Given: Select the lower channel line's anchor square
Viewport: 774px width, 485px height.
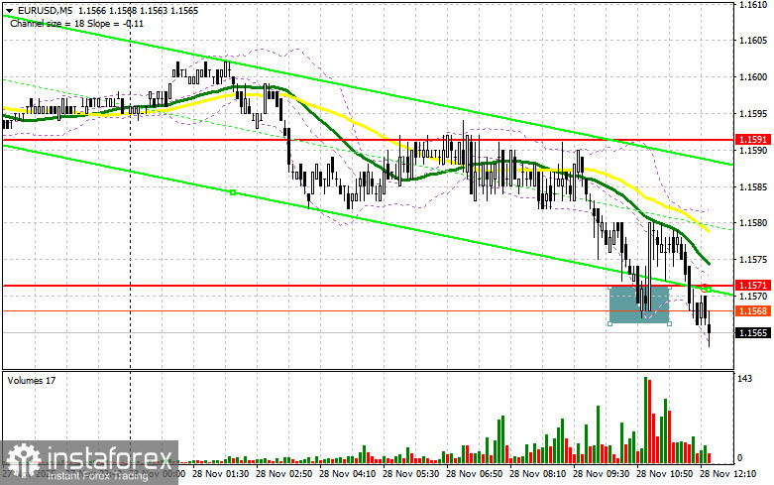Looking at the screenshot, I should pos(233,192).
